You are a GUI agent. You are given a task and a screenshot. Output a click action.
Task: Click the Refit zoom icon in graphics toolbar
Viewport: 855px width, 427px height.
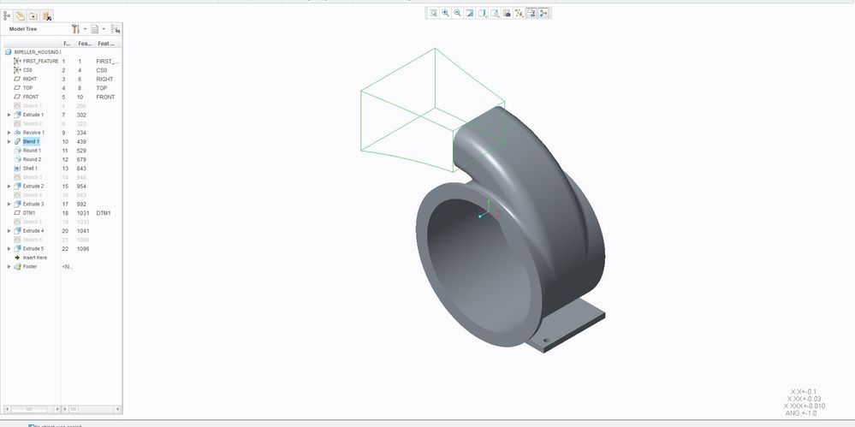pos(433,13)
